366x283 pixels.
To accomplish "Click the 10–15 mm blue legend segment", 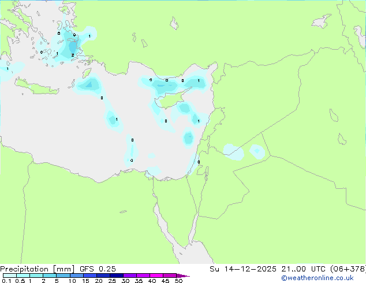I will (x=76, y=275).
